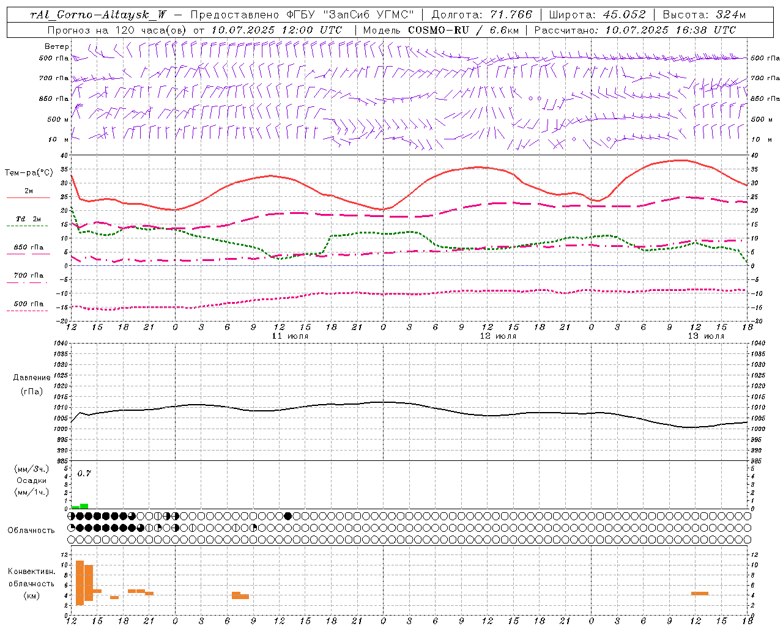This screenshot has height=626, width=783.
Task: Click the Давление pressure label
Action: coord(32,378)
